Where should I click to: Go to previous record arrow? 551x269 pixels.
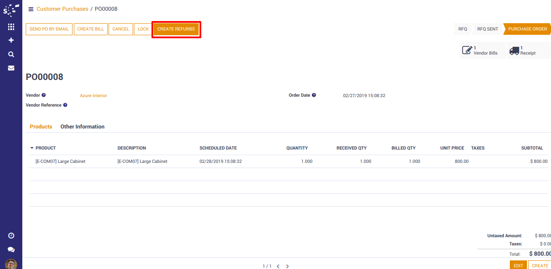278,266
